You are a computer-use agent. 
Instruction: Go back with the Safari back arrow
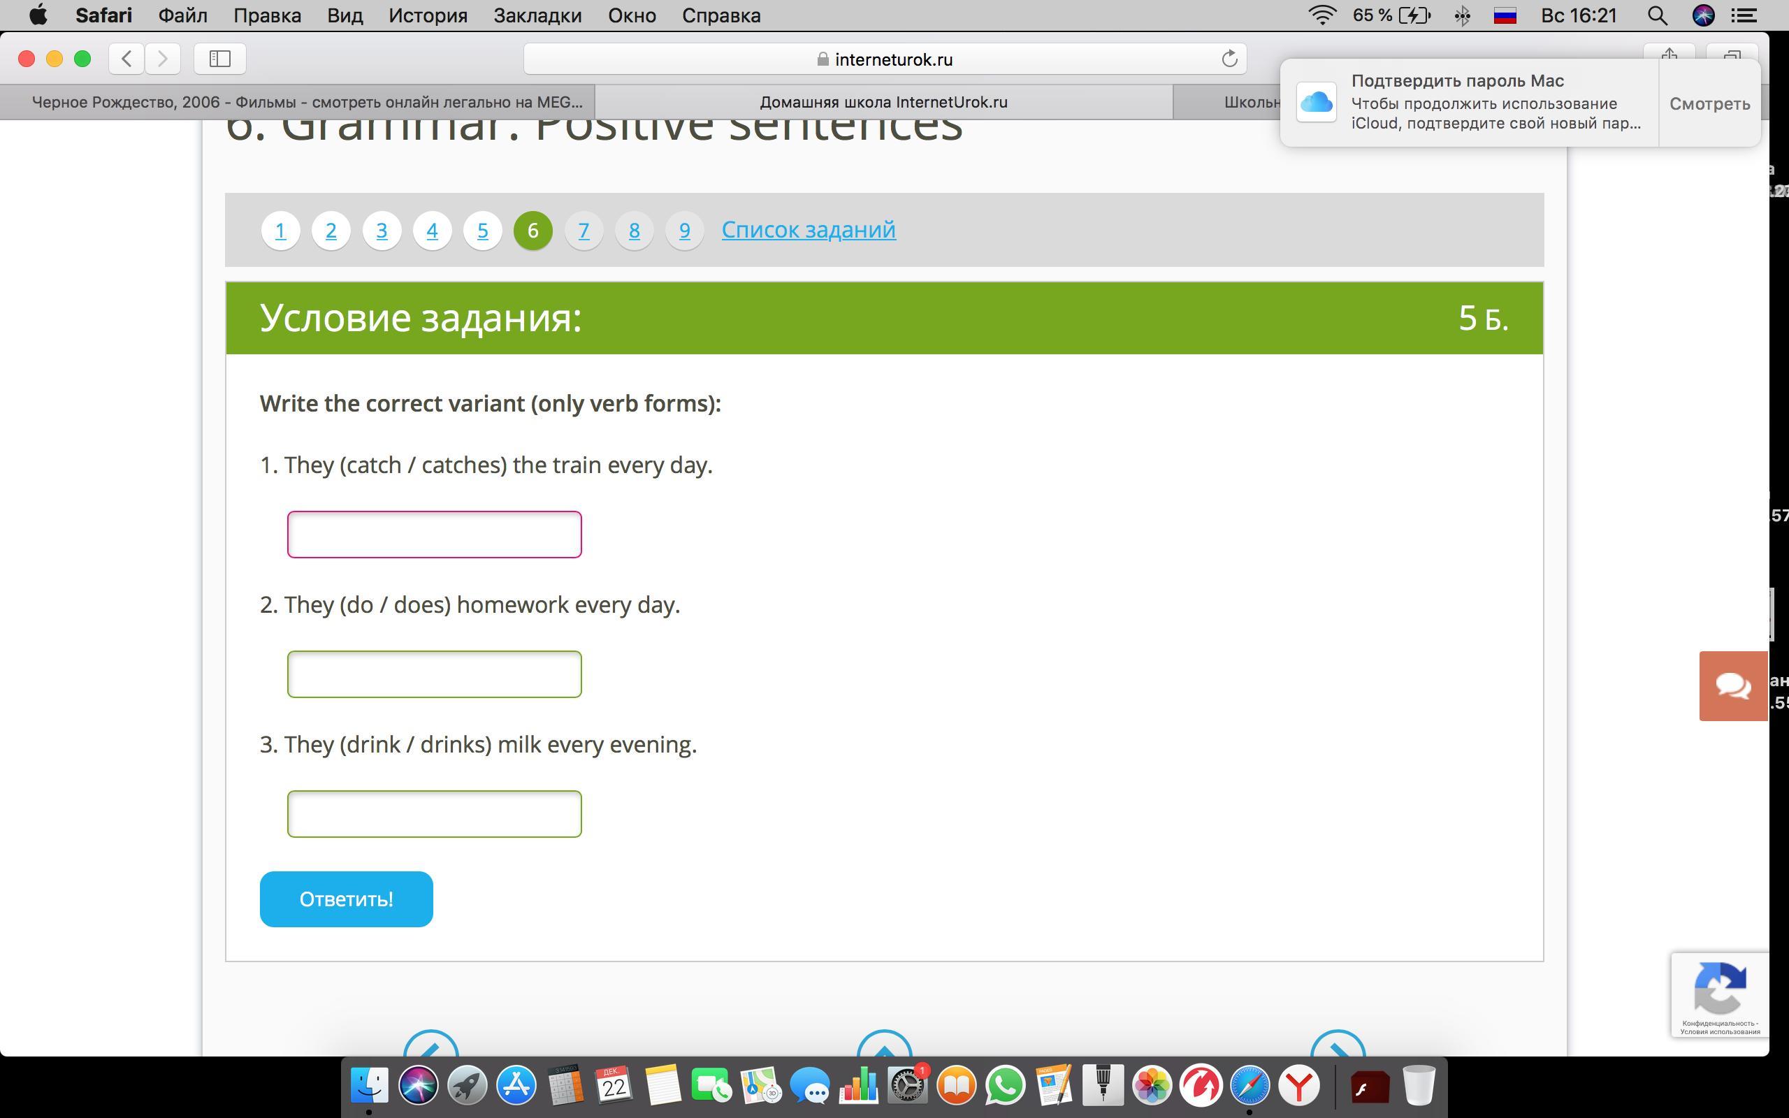coord(126,59)
